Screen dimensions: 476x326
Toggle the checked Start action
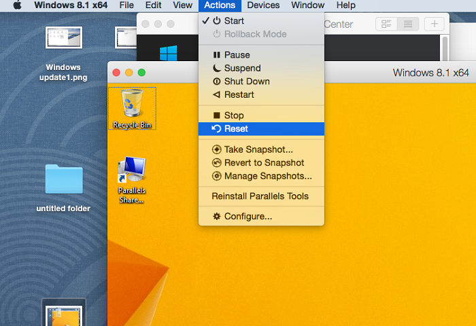pyautogui.click(x=261, y=20)
